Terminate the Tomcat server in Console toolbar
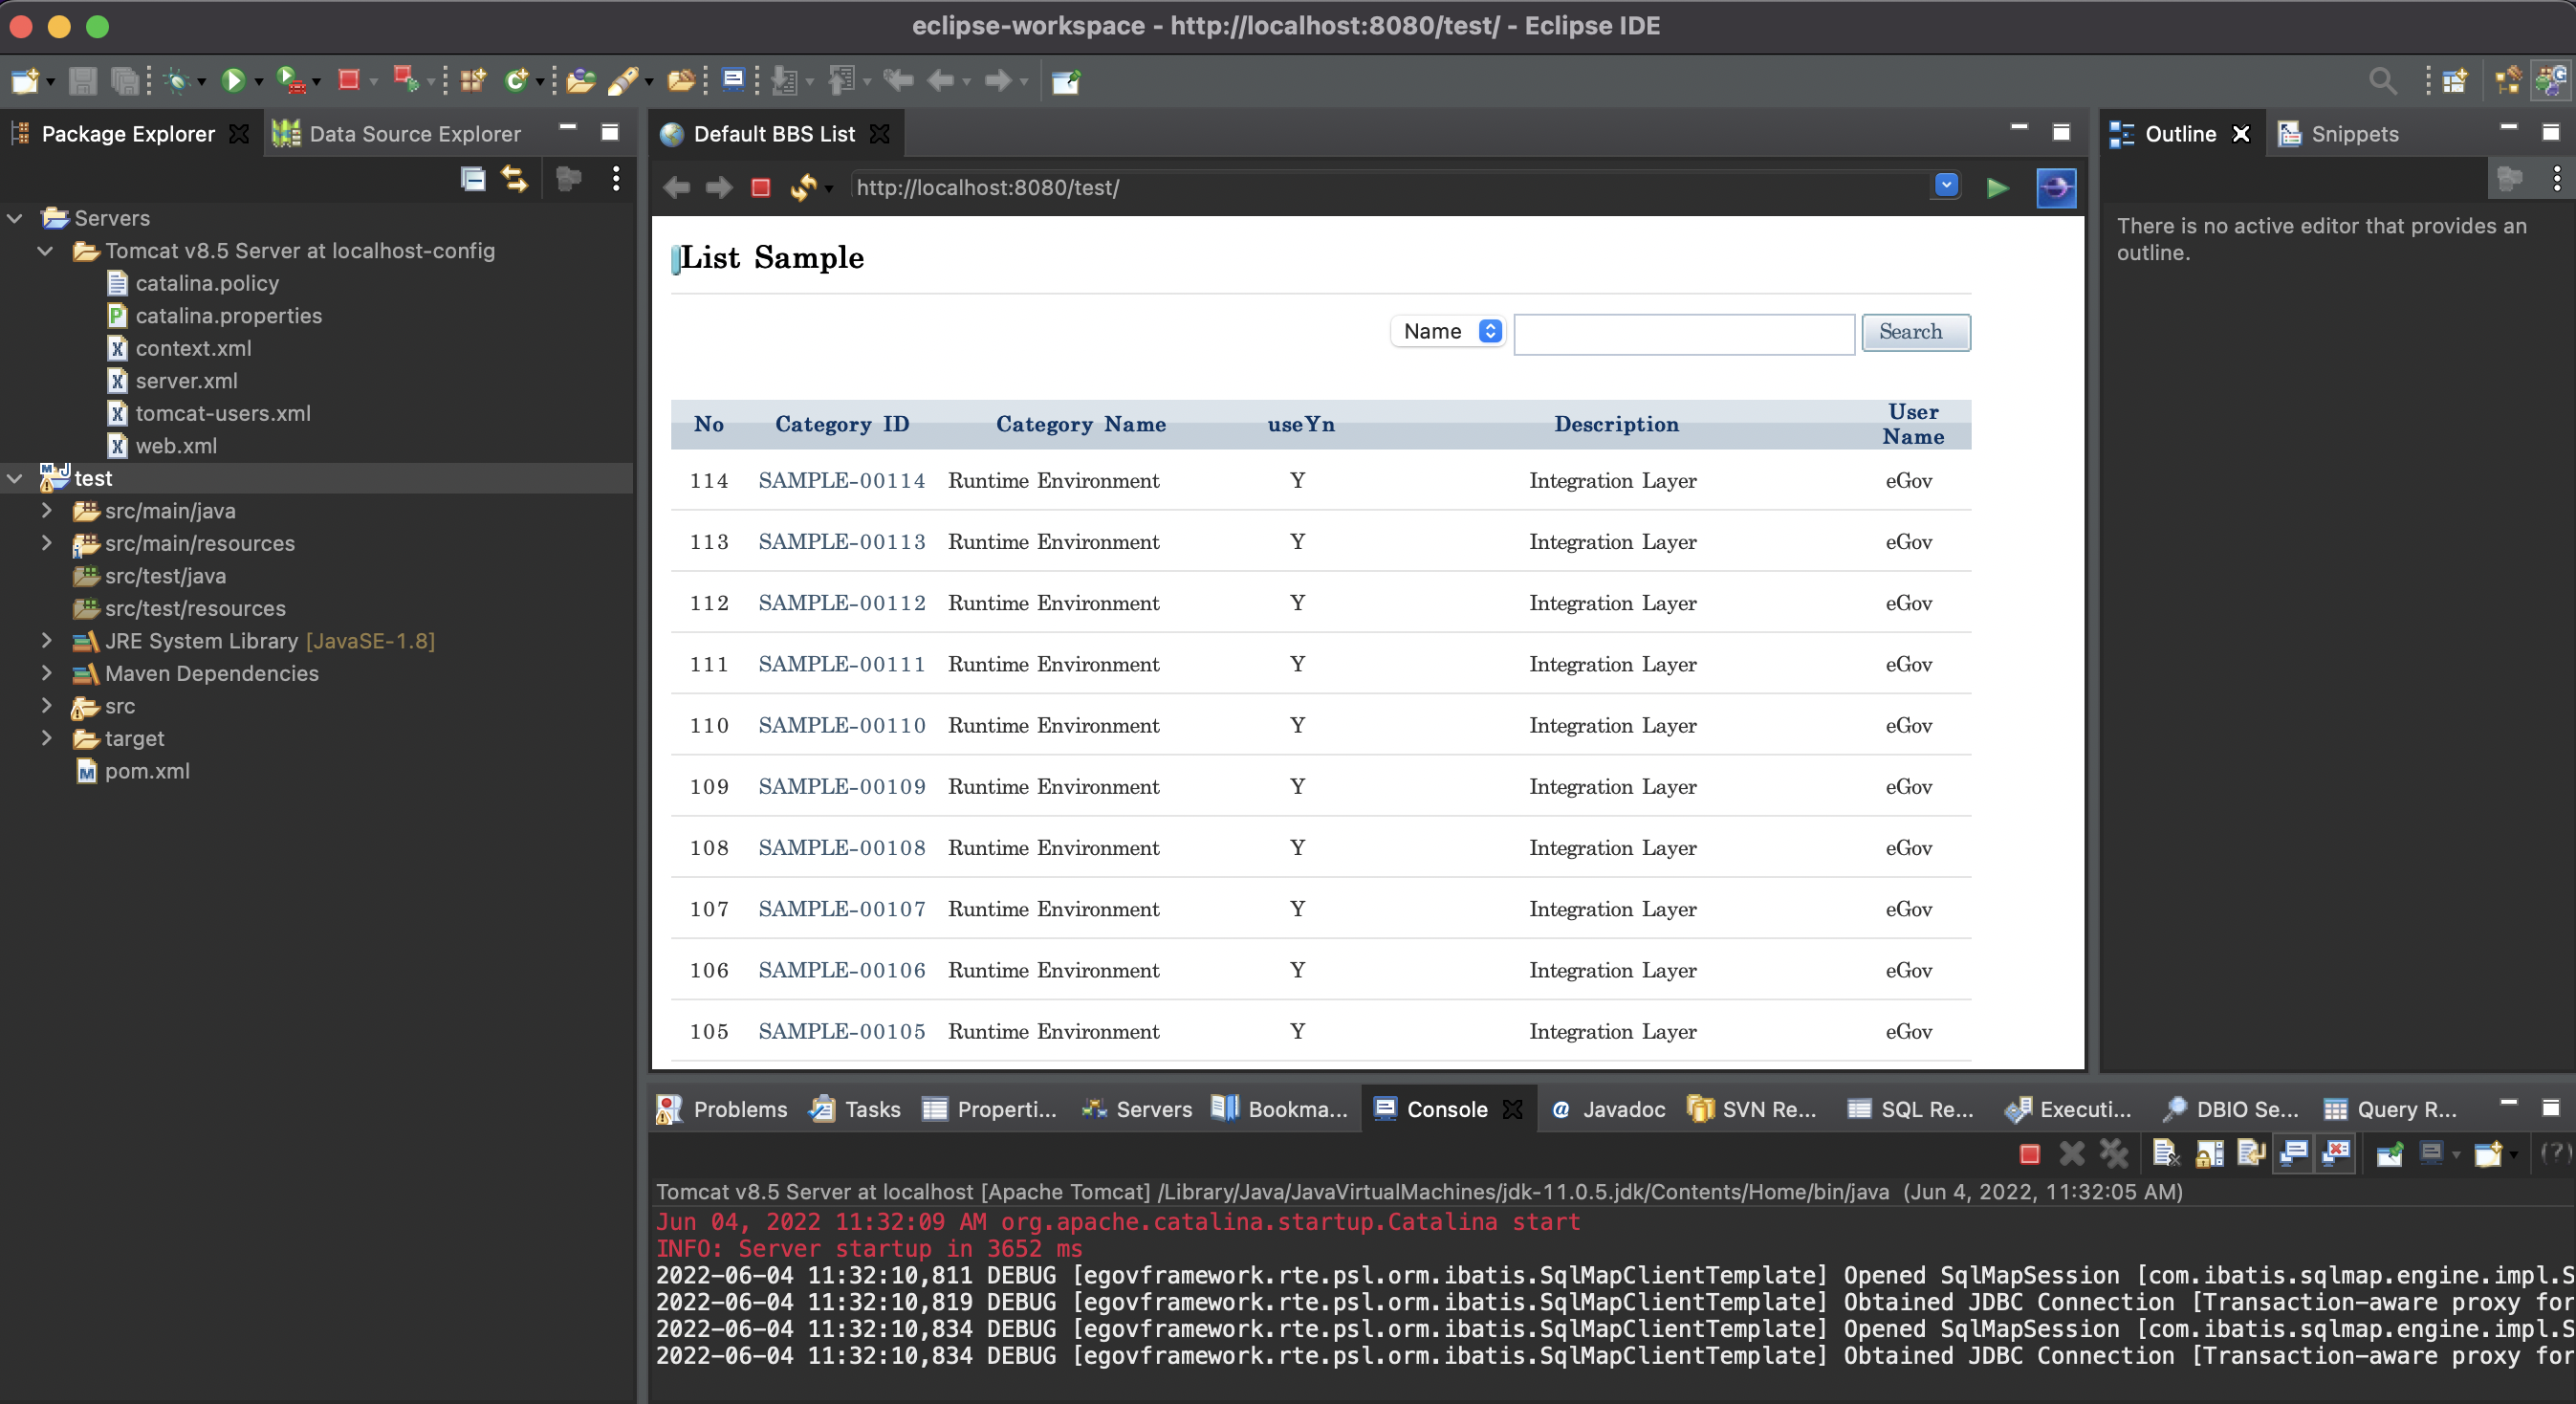 (2029, 1154)
